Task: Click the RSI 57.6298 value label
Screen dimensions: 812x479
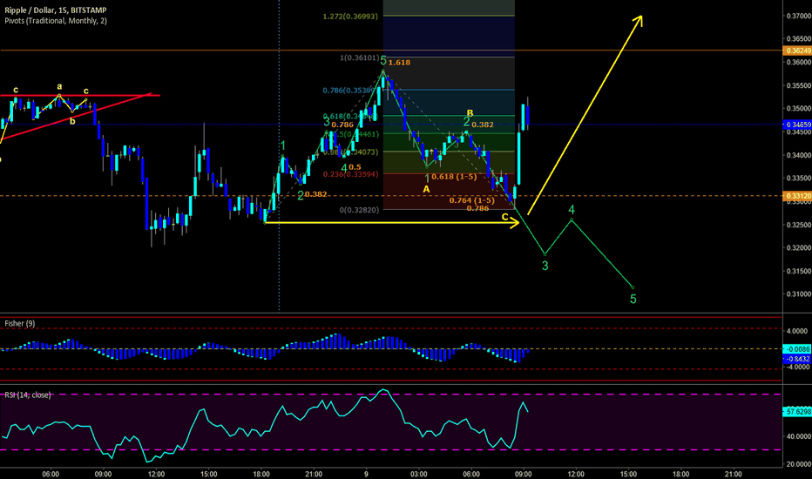Action: pyautogui.click(x=796, y=412)
